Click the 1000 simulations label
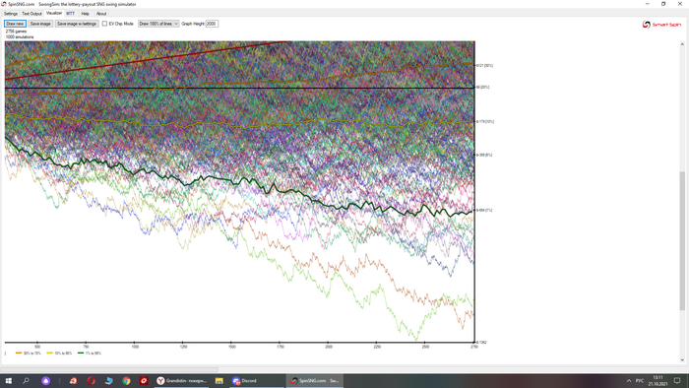The height and width of the screenshot is (388, 689). [20, 36]
